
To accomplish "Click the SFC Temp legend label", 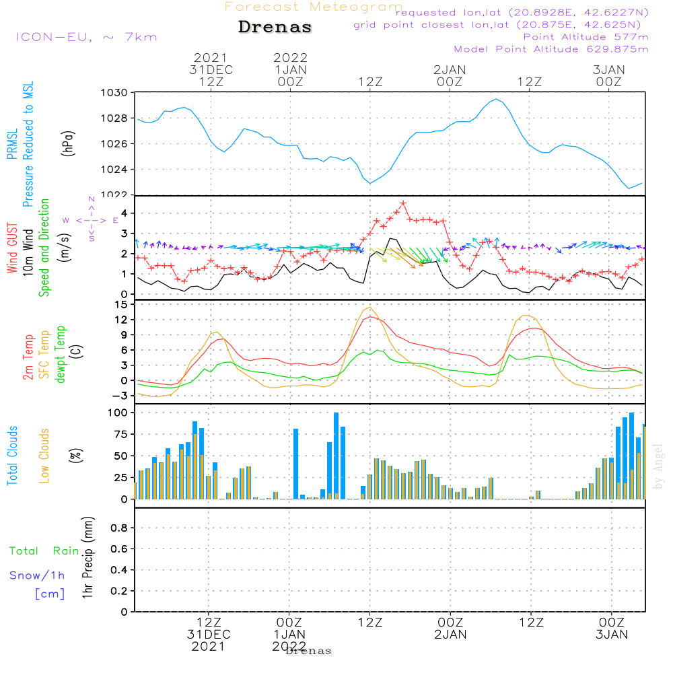I will coord(44,353).
